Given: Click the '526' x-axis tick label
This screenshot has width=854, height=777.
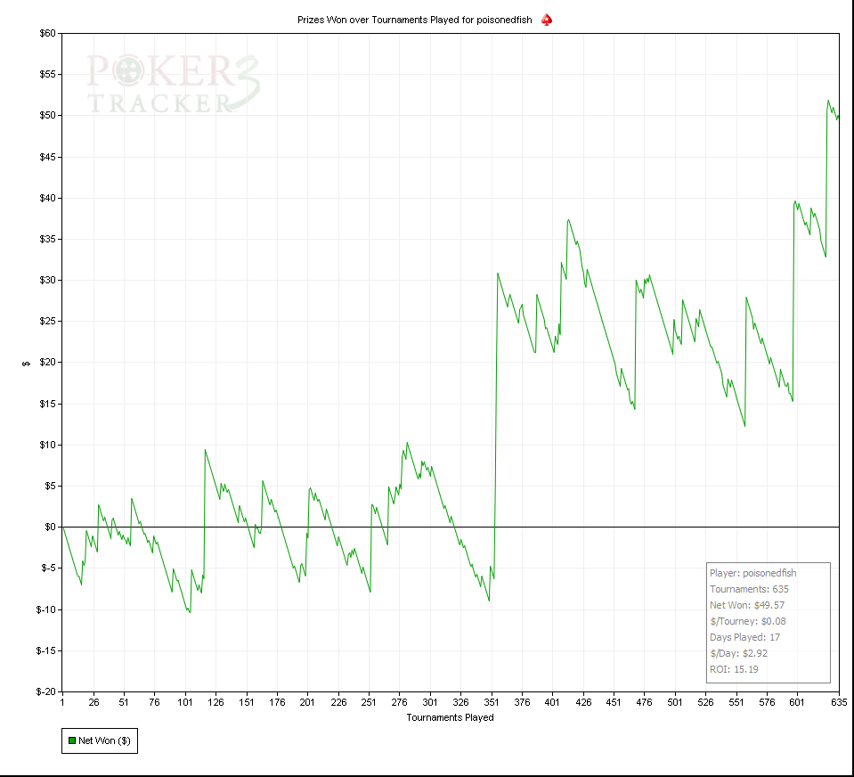Looking at the screenshot, I should (705, 702).
